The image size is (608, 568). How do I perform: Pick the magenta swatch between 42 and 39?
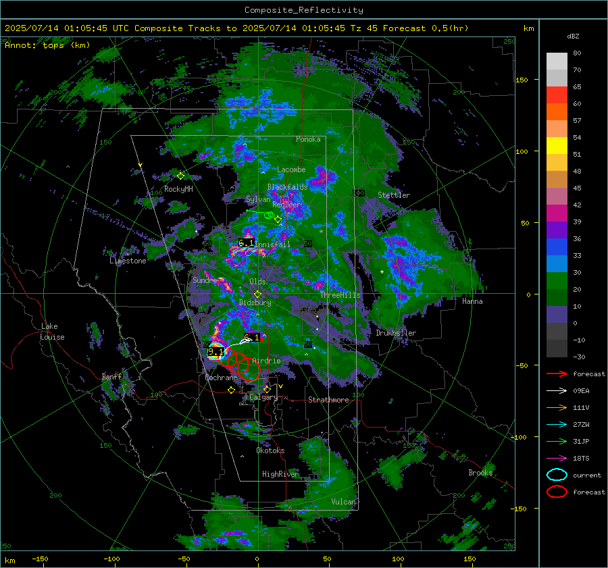pyautogui.click(x=557, y=213)
